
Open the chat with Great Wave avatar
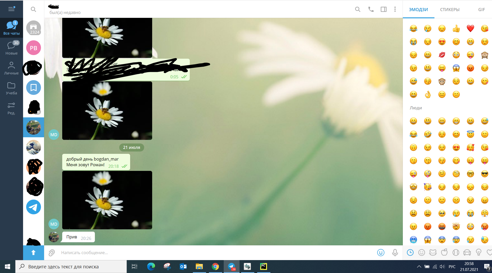[33, 147]
